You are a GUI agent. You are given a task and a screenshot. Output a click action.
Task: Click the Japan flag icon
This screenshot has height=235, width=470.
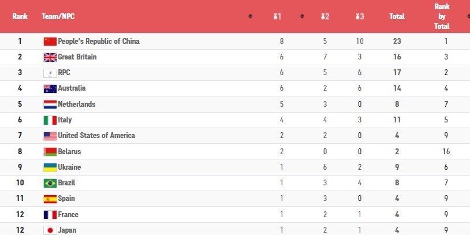[x=50, y=230]
